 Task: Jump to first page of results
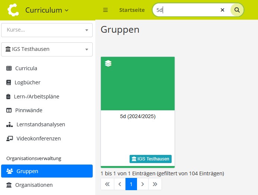(x=108, y=184)
